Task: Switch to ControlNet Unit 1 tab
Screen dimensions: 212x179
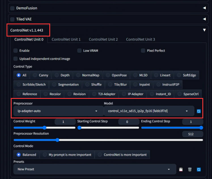Action: (66, 39)
